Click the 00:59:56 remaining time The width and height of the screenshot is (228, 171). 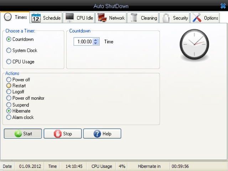pos(180,166)
